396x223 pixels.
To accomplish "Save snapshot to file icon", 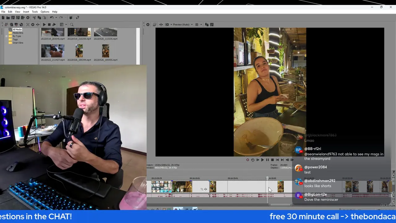I will [x=212, y=24].
